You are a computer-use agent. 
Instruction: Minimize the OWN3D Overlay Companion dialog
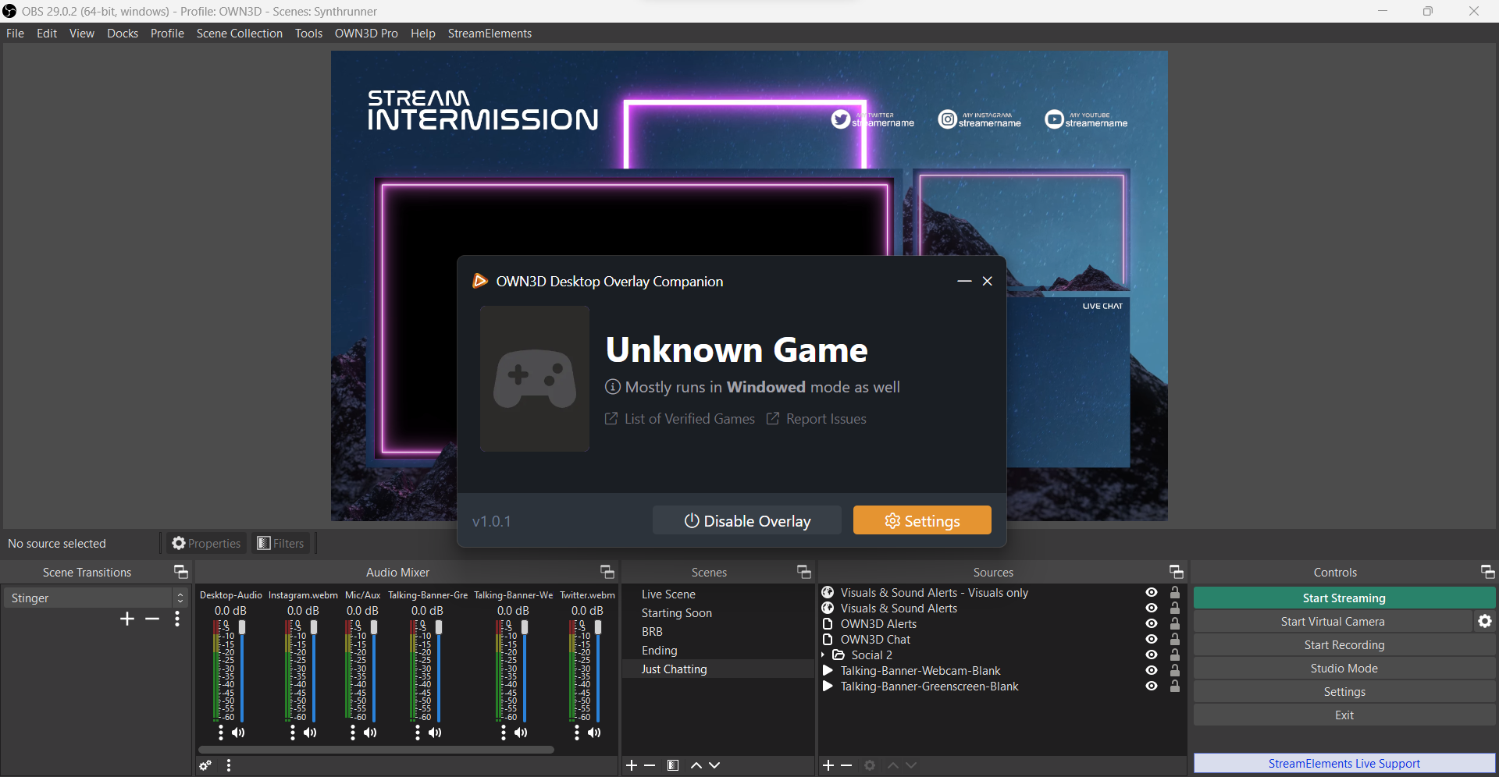(964, 281)
